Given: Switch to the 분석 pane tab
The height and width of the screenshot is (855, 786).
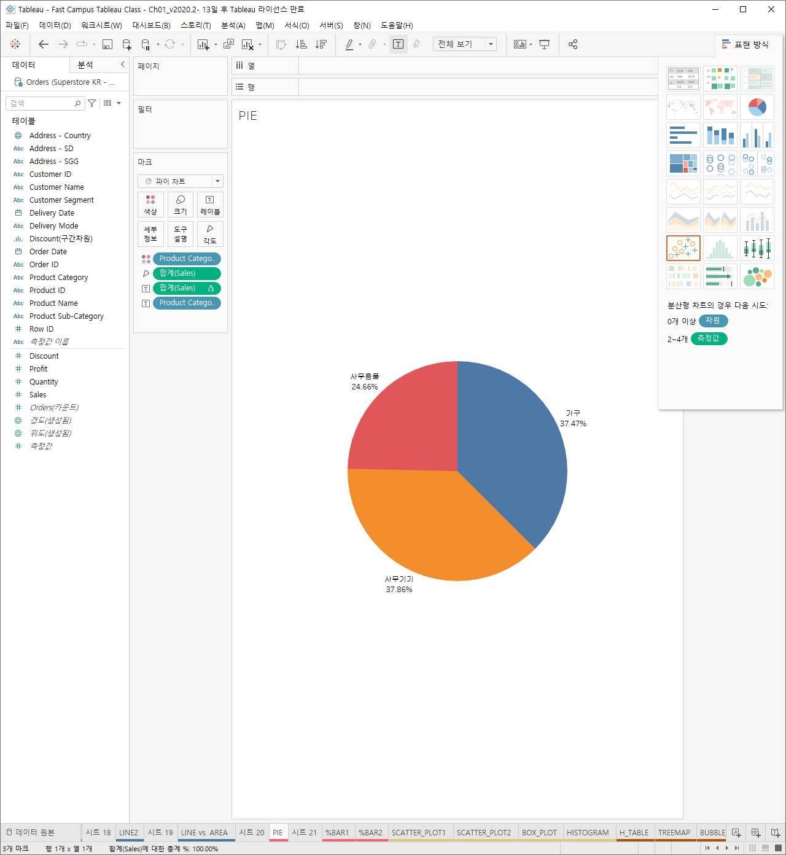Looking at the screenshot, I should click(85, 64).
